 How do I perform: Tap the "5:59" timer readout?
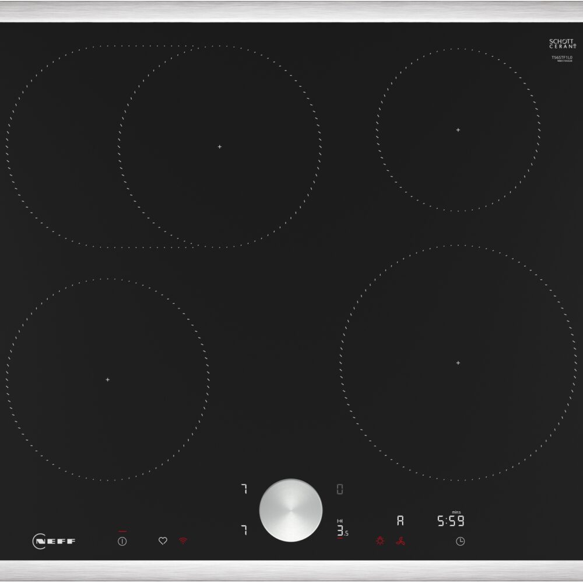[x=451, y=521]
